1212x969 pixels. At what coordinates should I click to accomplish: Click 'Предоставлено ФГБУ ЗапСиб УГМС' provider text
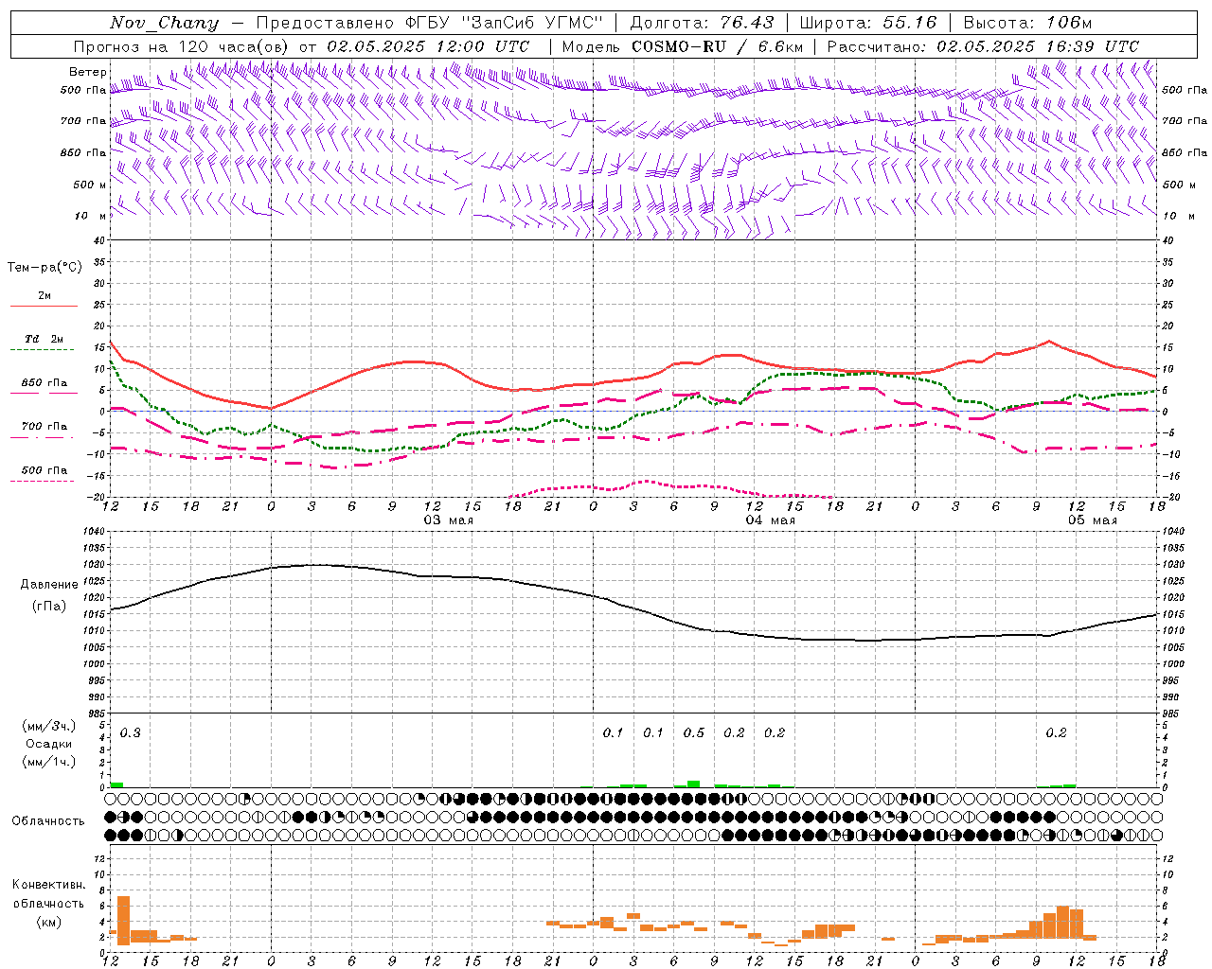coord(430,23)
